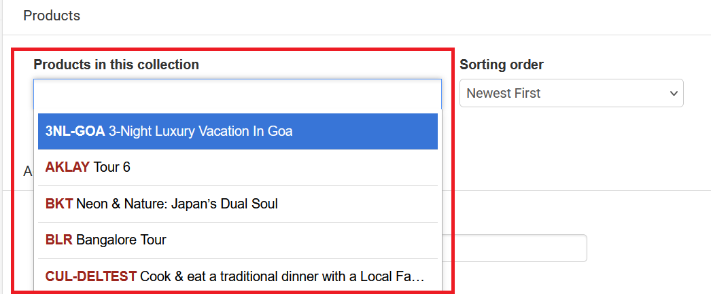Choose Cook & eat a traditional dinner option
Viewport: 711px width, 294px height.
pyautogui.click(x=282, y=276)
